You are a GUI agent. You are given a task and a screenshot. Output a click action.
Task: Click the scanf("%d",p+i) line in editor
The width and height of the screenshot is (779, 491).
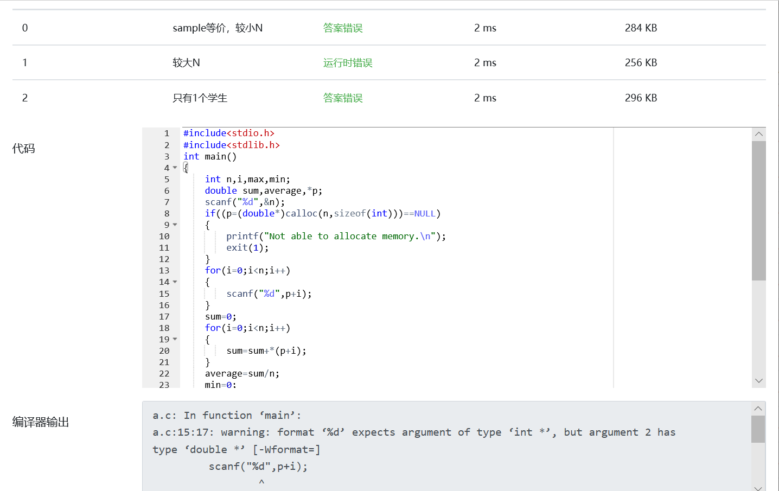point(269,294)
